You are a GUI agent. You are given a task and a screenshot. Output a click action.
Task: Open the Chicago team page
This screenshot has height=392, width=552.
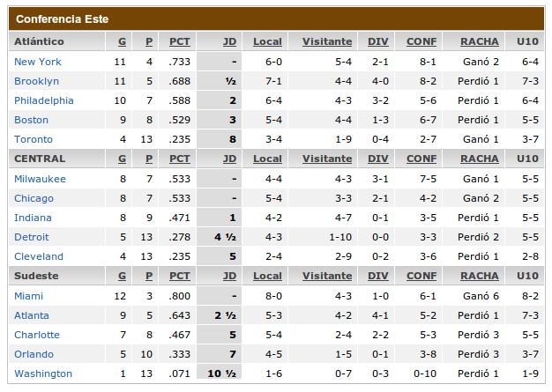tap(34, 198)
